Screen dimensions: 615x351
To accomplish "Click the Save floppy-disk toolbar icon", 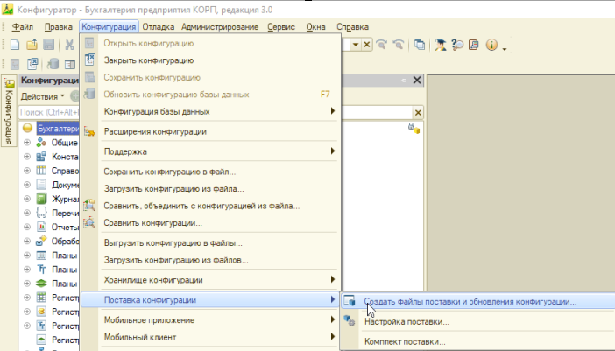I will 49,45.
